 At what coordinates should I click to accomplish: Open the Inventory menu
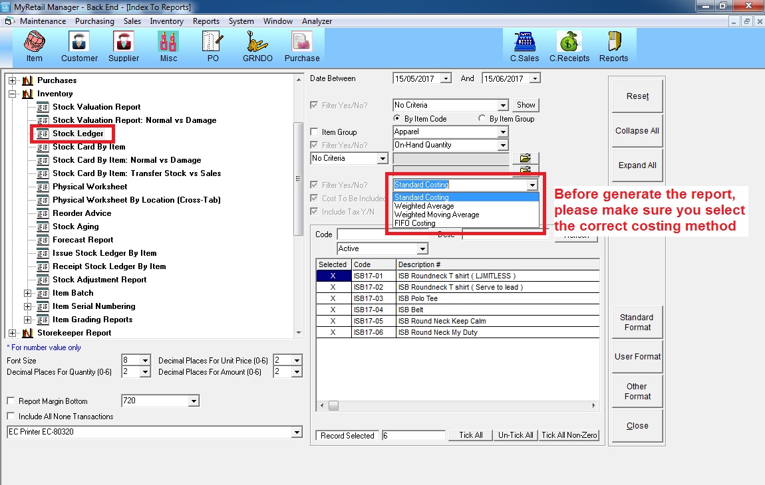[166, 21]
